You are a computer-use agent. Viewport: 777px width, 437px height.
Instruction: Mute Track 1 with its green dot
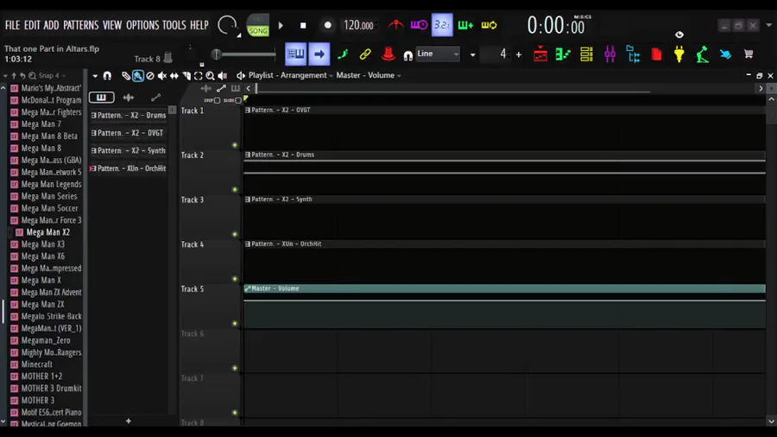[x=235, y=145]
